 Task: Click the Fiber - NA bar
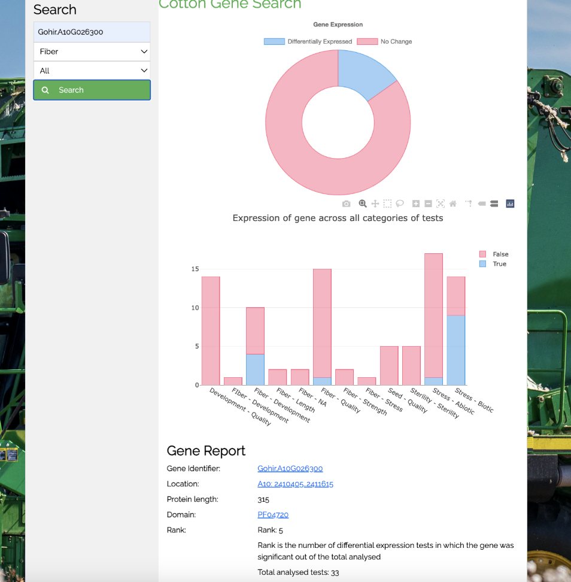(300, 377)
